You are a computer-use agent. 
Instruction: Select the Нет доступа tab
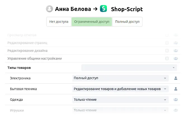click(x=59, y=22)
